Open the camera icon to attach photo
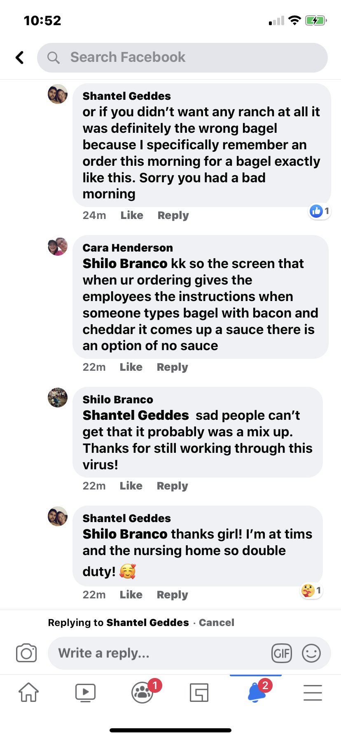Screen dimensions: 341x739 26,653
